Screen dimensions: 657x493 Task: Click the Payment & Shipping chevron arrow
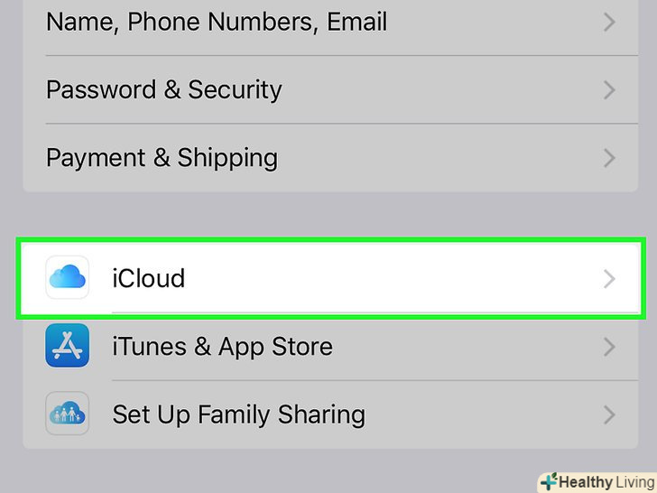tap(609, 158)
